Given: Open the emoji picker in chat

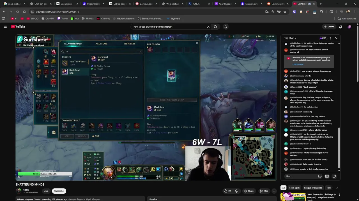Looking at the screenshot, I should click(320, 176).
